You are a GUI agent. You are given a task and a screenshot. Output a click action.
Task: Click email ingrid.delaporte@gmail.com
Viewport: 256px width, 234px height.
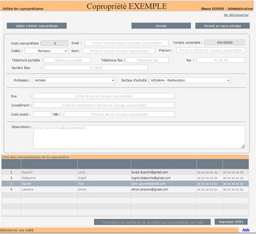tap(151, 178)
